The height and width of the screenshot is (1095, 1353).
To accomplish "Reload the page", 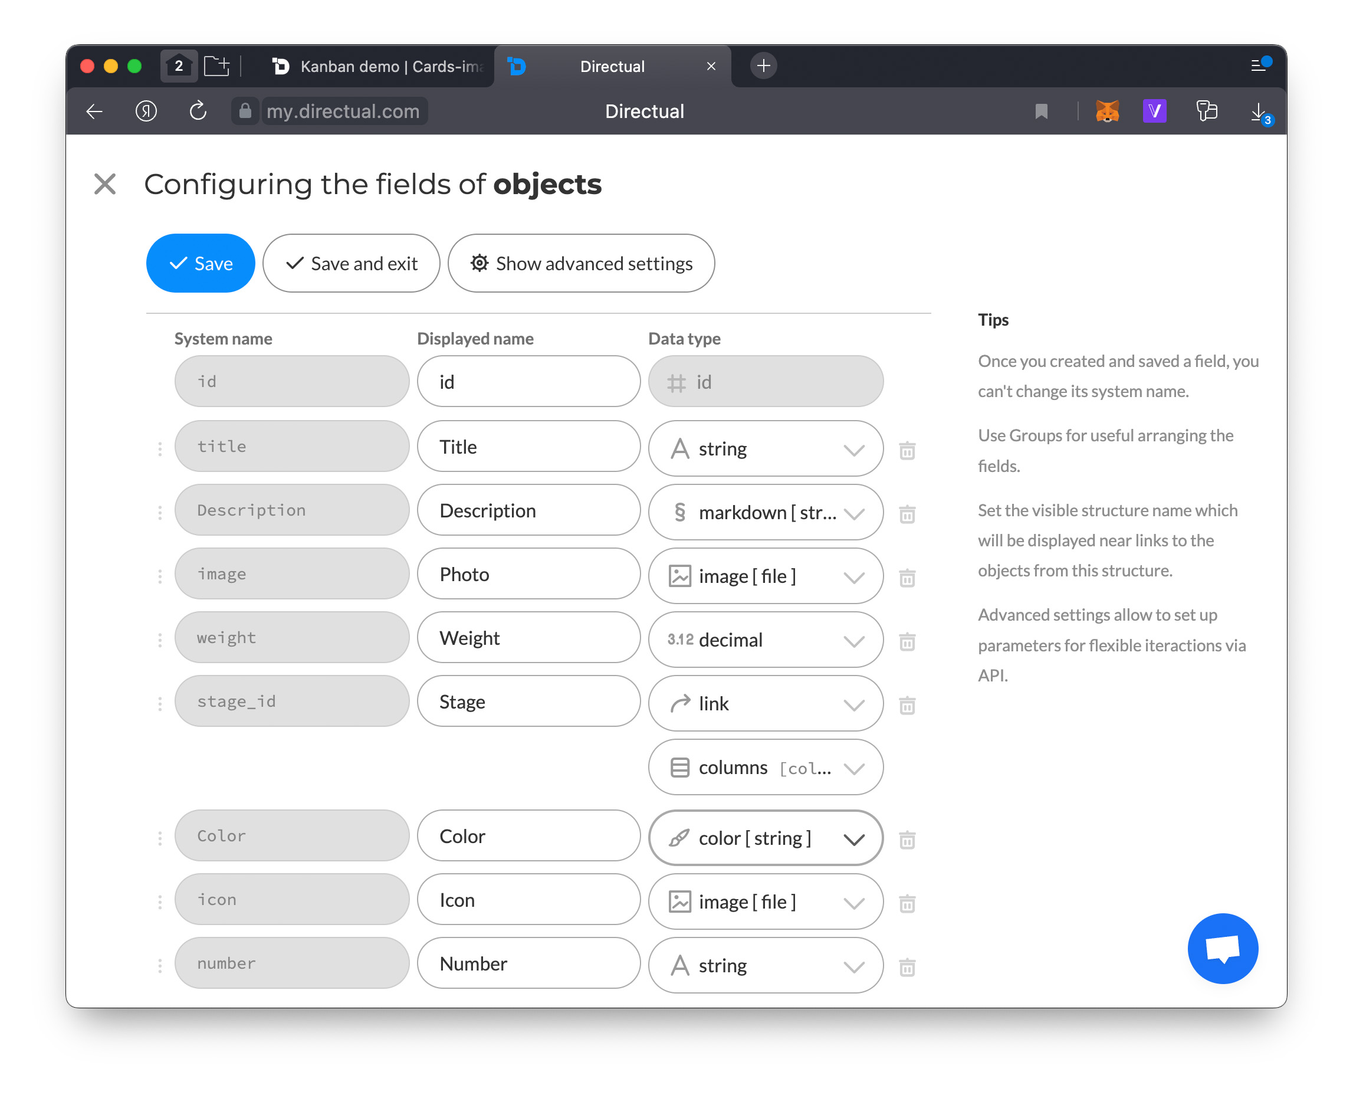I will pyautogui.click(x=198, y=112).
